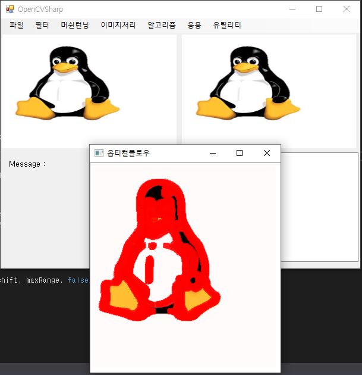Viewport: 362px width, 375px height.
Task: Open the 파일 menu
Action: pyautogui.click(x=17, y=25)
